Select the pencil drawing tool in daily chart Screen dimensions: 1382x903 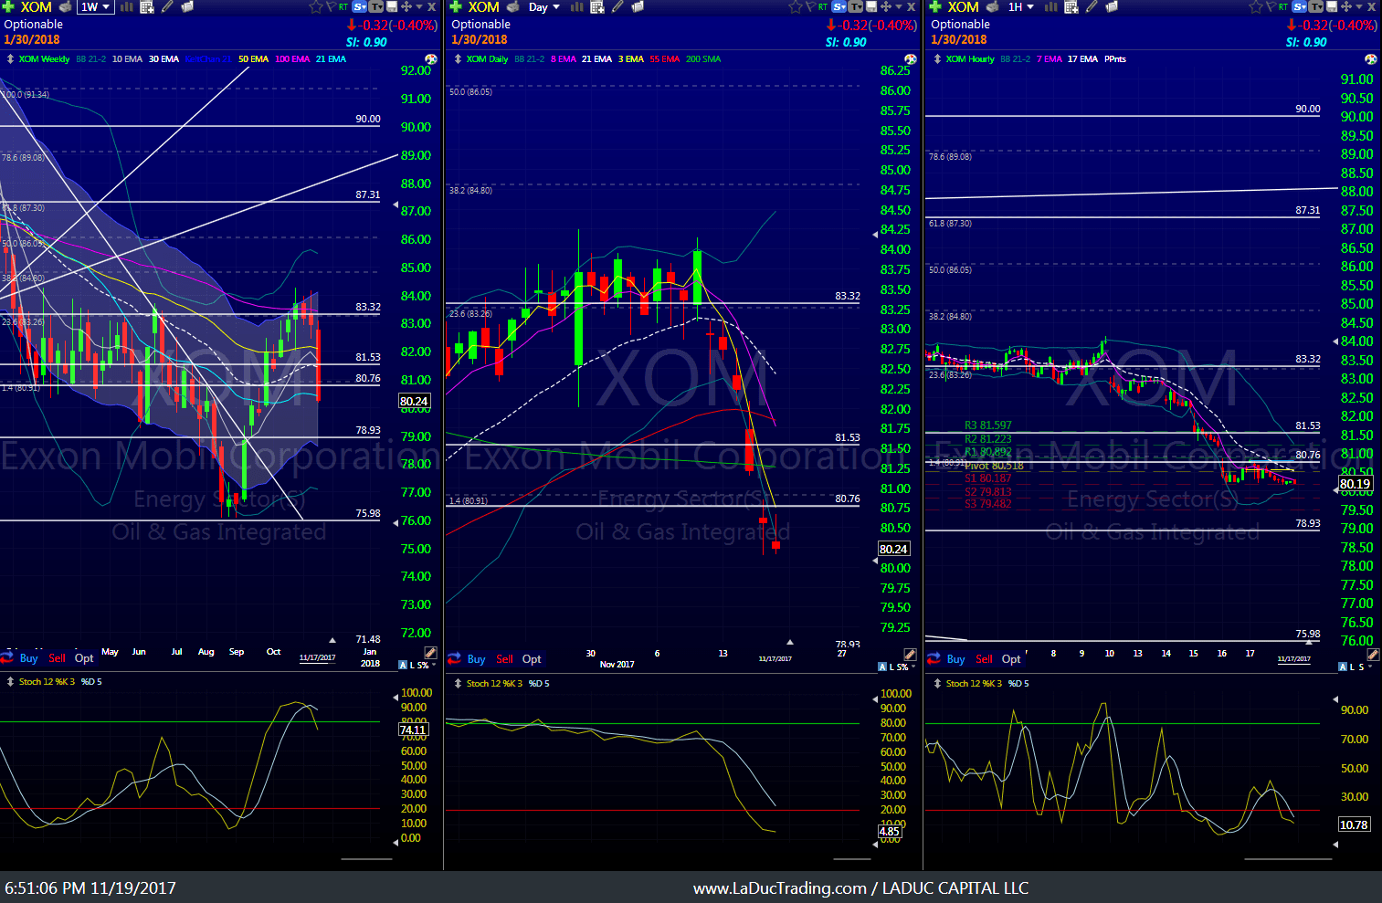click(x=617, y=6)
